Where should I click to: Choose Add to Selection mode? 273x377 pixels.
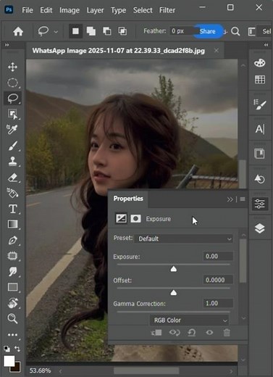91,31
